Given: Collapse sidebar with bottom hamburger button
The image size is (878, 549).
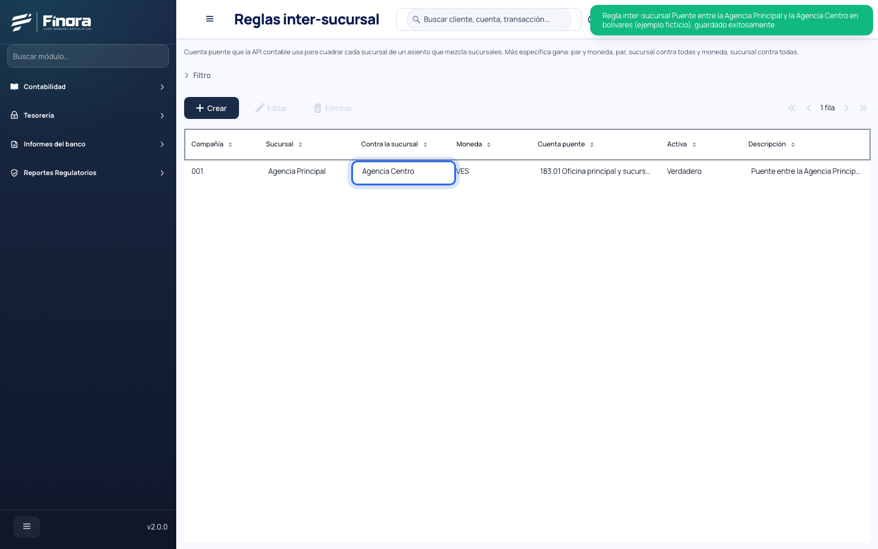Looking at the screenshot, I should [x=27, y=527].
